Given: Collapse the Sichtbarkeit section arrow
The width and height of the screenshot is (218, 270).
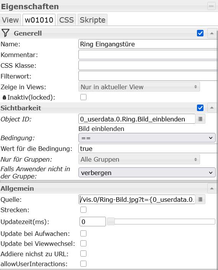Looking at the screenshot, I should (212, 108).
